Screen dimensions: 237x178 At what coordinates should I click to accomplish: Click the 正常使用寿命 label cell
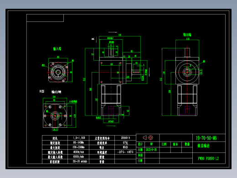(102, 138)
